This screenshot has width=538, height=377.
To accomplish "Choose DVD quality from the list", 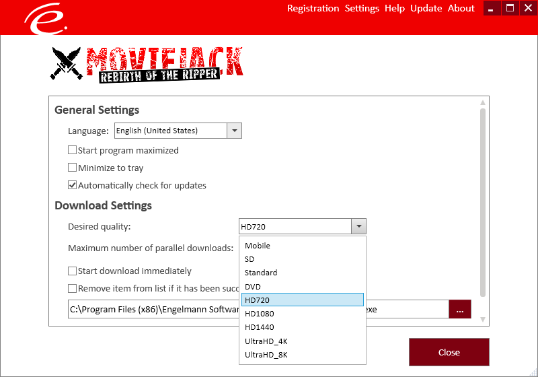I will (302, 286).
